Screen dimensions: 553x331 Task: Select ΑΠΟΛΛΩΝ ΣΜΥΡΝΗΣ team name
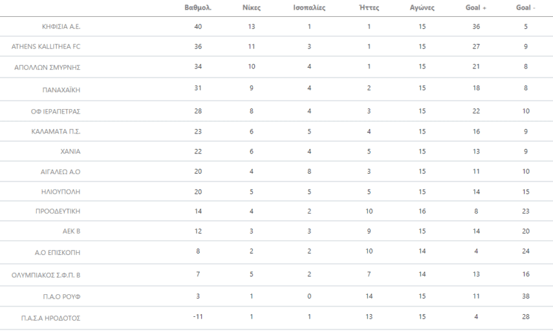click(51, 68)
